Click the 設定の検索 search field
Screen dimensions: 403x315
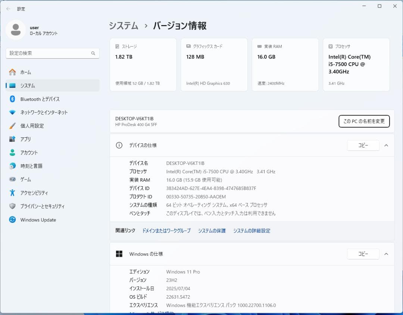[52, 53]
